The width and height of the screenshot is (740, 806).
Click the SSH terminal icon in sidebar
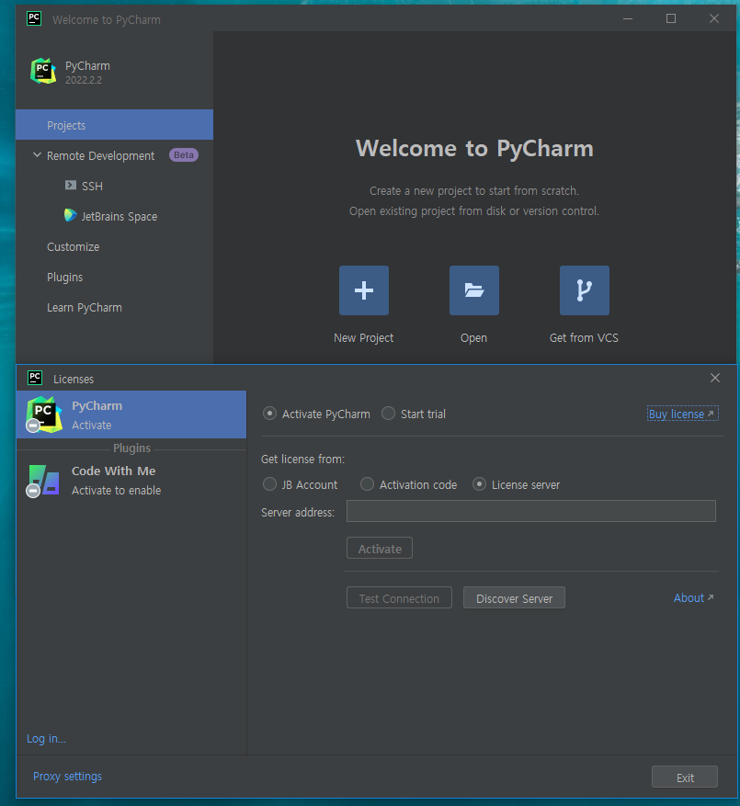(x=71, y=185)
